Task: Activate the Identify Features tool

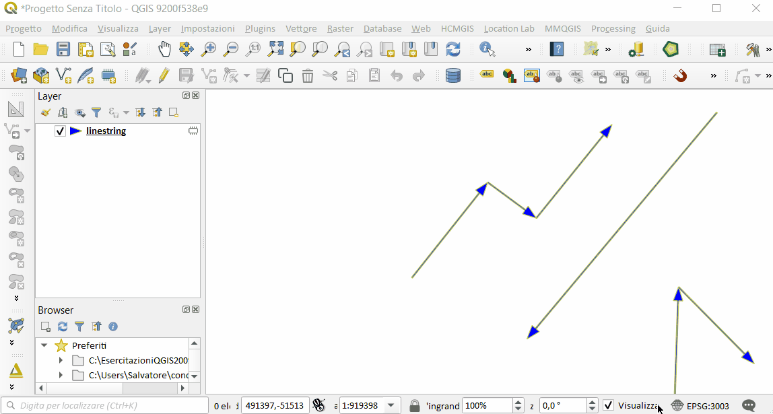Action: point(487,49)
